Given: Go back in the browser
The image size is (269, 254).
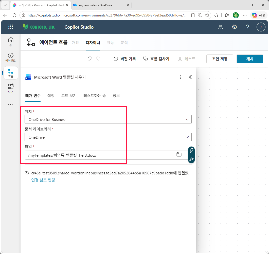Looking at the screenshot, I should click(6, 15).
